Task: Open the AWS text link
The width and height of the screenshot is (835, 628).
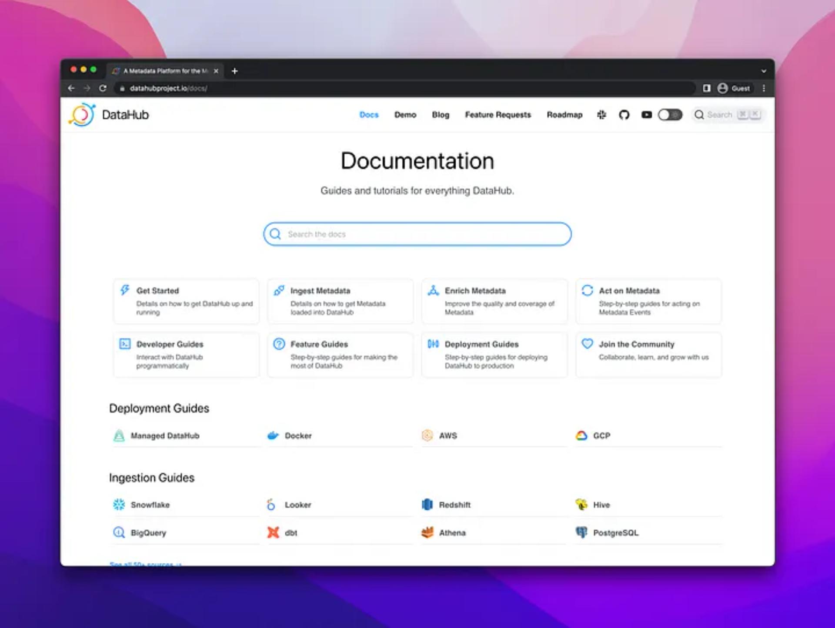Action: click(448, 435)
